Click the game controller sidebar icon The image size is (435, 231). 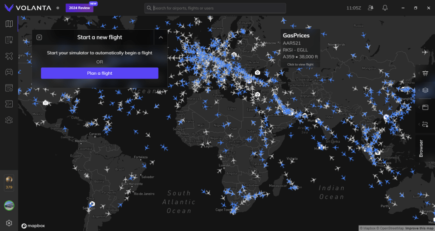pyautogui.click(x=9, y=72)
